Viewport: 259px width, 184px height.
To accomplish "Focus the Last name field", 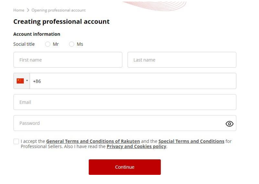I will click(182, 60).
